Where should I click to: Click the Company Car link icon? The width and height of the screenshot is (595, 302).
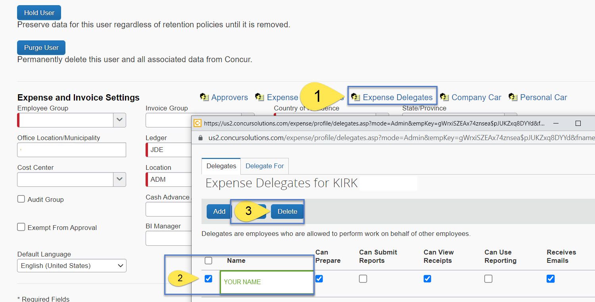tap(445, 97)
